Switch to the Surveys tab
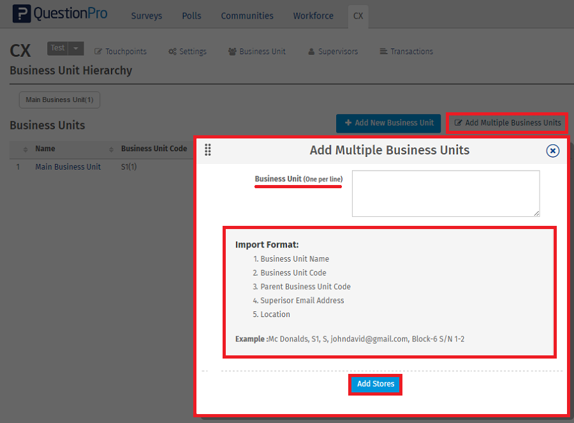The image size is (574, 423). tap(147, 16)
